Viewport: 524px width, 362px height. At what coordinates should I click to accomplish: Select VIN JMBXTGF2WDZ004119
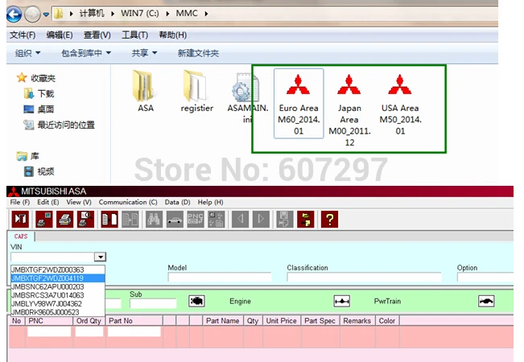pyautogui.click(x=58, y=278)
